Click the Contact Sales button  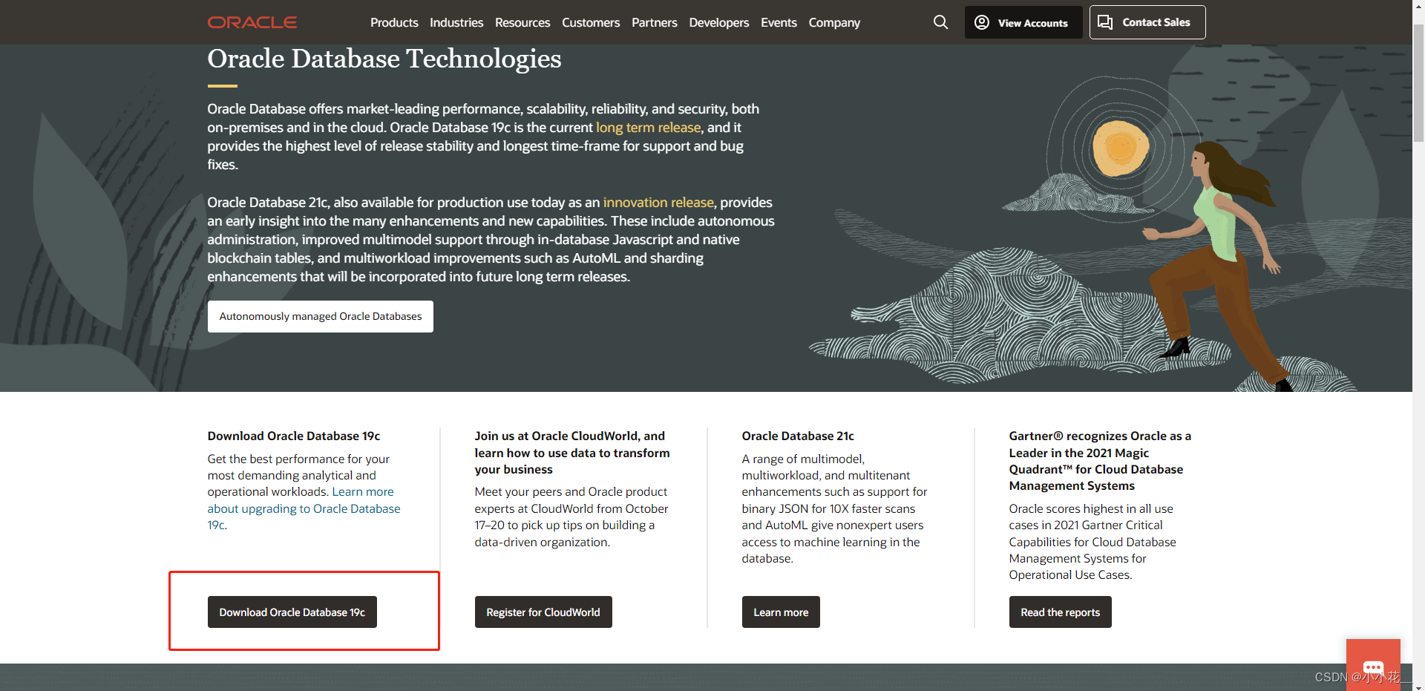(x=1147, y=22)
